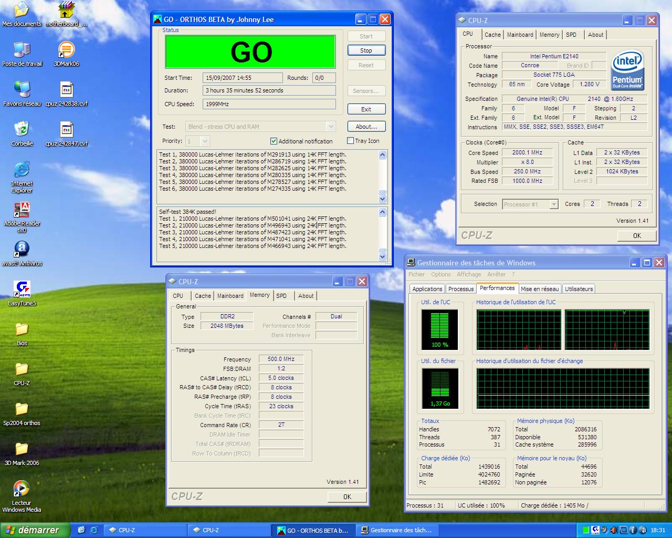Expand the Test type dropdown in ORTHOS
Image resolution: width=672 pixels, height=538 pixels.
[330, 127]
